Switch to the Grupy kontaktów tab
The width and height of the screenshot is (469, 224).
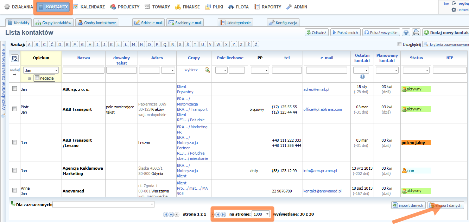tap(54, 23)
